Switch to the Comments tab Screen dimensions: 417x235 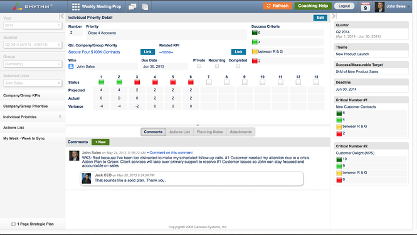pos(153,132)
